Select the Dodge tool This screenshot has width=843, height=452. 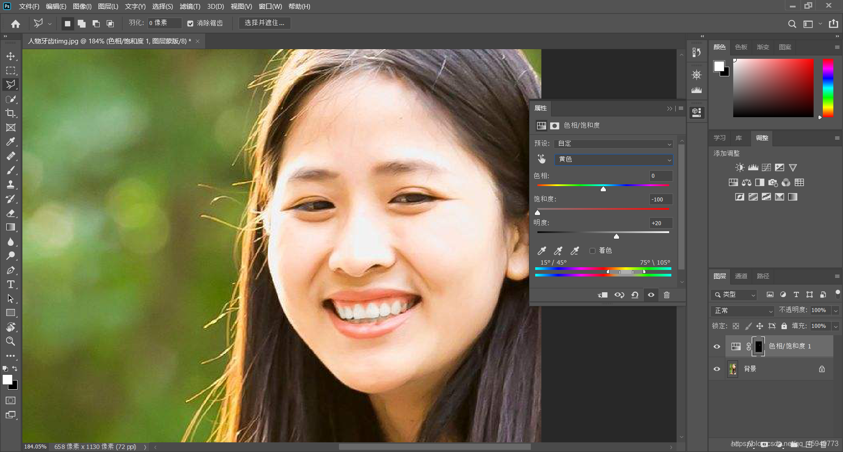(11, 256)
